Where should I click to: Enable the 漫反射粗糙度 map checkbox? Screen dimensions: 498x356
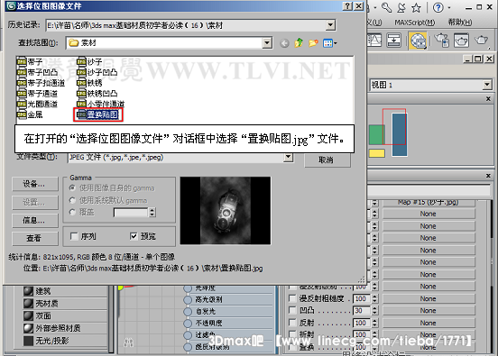point(292,298)
